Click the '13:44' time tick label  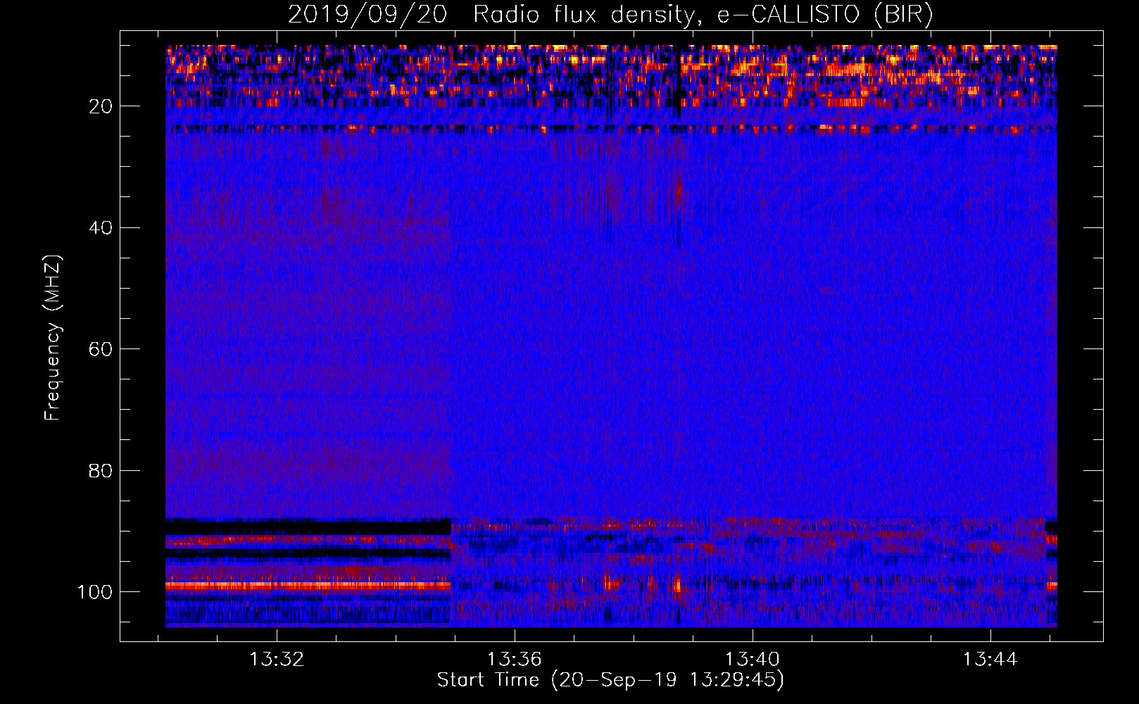(x=990, y=660)
